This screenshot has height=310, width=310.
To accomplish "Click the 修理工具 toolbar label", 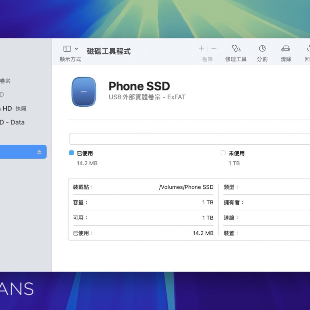I will (x=236, y=59).
